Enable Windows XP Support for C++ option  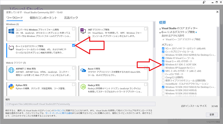coord(163,68)
